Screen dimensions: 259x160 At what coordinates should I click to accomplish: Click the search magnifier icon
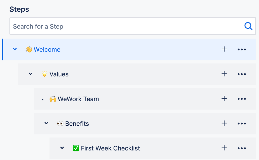(248, 26)
